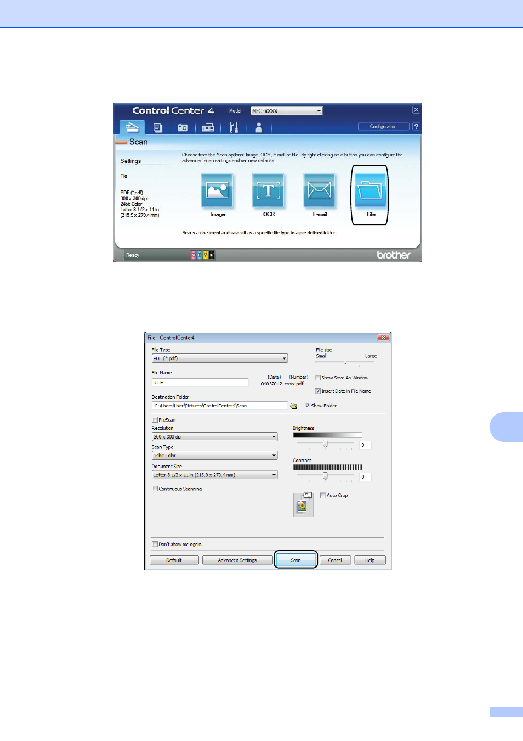Adjust the Brightness slider

[325, 444]
